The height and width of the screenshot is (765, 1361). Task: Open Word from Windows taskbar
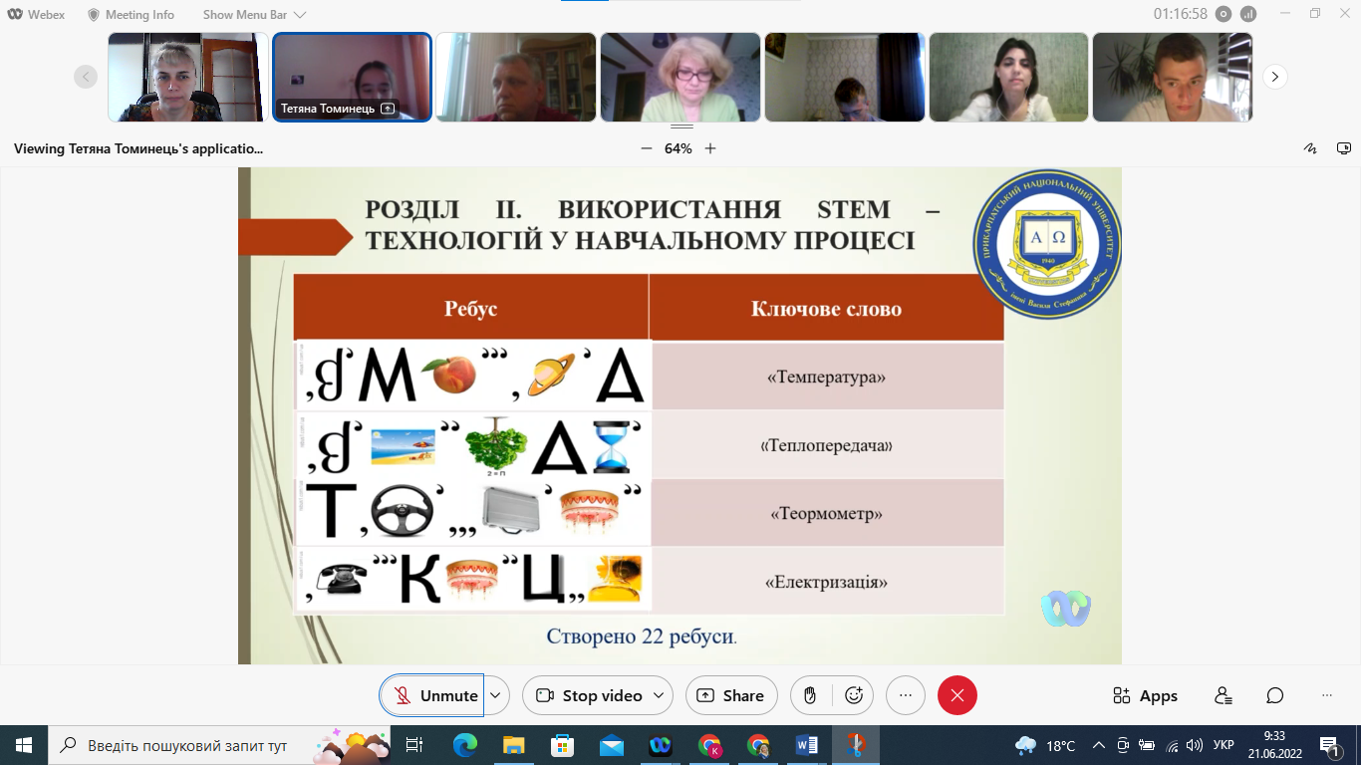coord(807,745)
